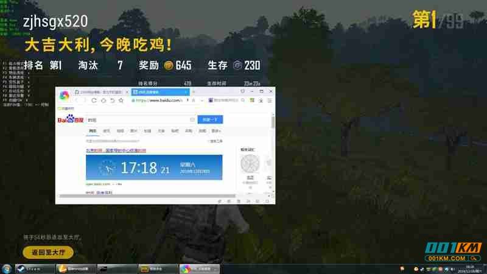This screenshot has width=487, height=274.
Task: Open the Steam taskbar item
Action: [x=35, y=269]
